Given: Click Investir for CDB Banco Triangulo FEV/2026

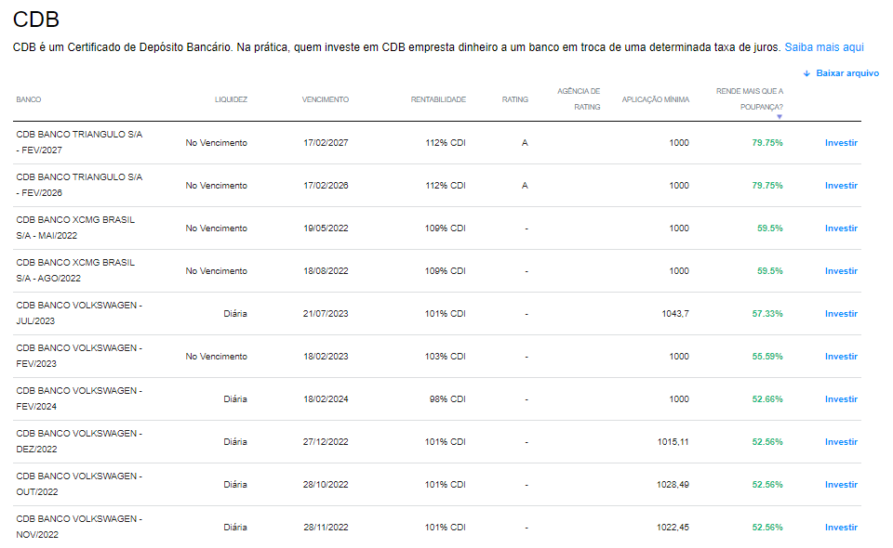Looking at the screenshot, I should (841, 186).
